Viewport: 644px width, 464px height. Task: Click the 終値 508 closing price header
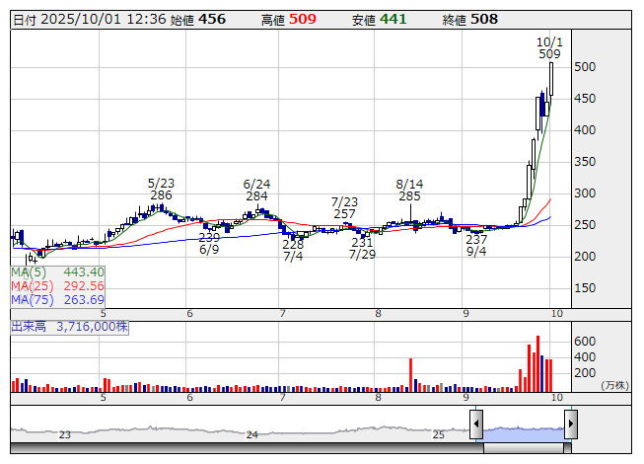[x=469, y=20]
